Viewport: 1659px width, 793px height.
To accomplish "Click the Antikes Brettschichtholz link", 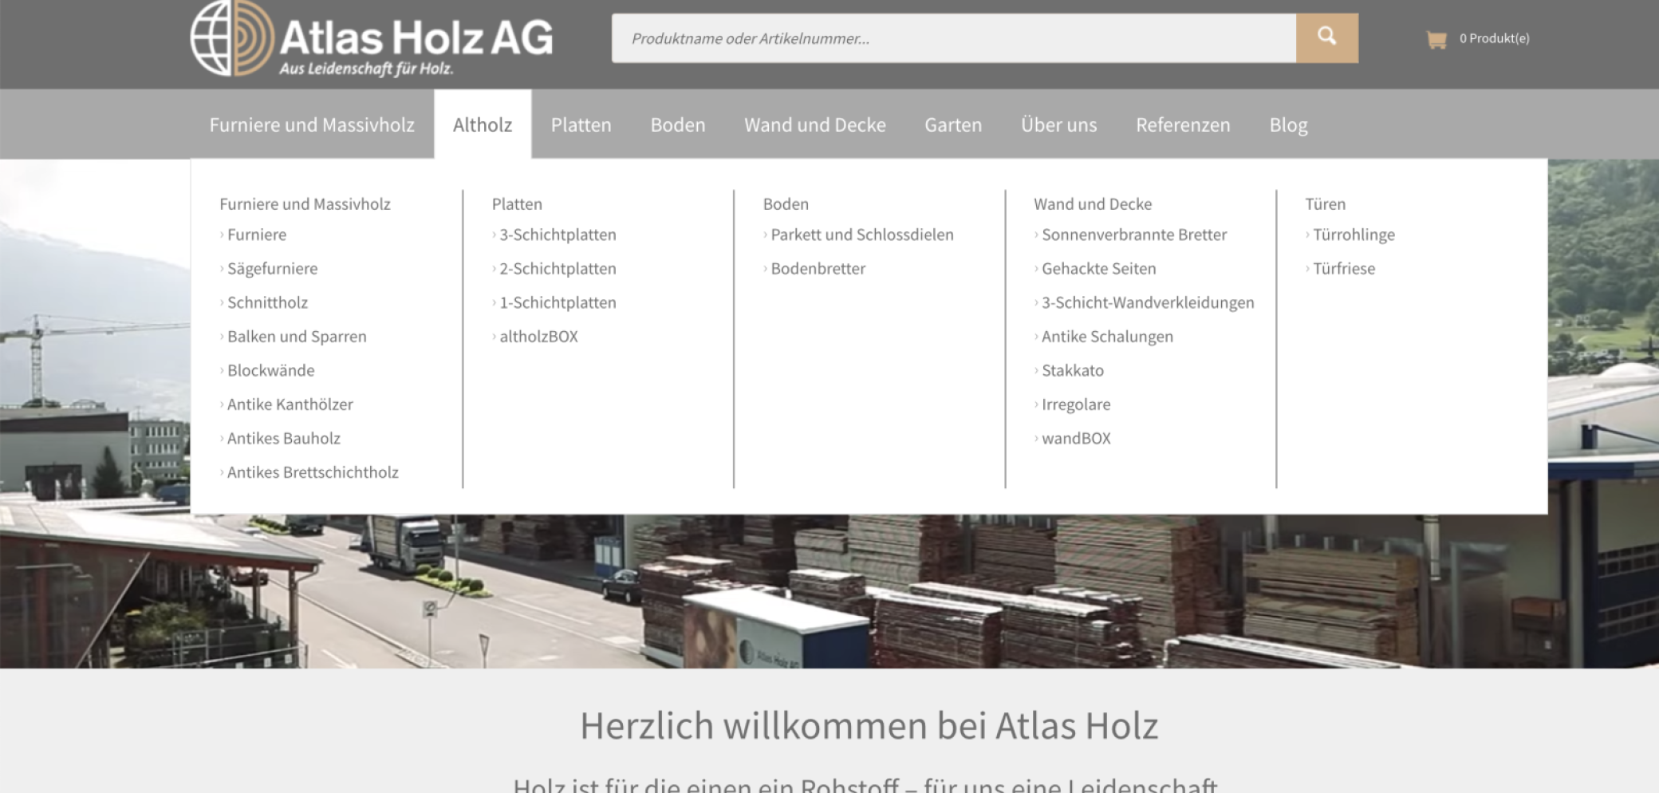I will 313,472.
